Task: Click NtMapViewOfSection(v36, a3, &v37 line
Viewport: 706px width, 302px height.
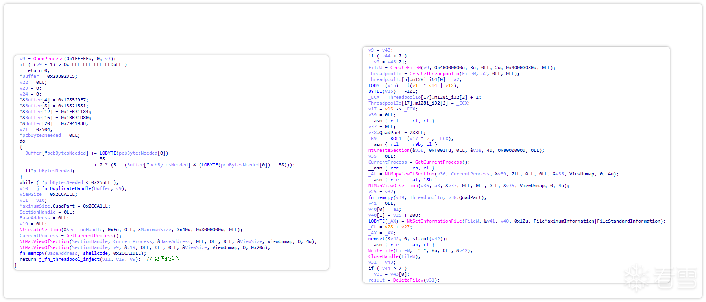Action: coord(469,186)
